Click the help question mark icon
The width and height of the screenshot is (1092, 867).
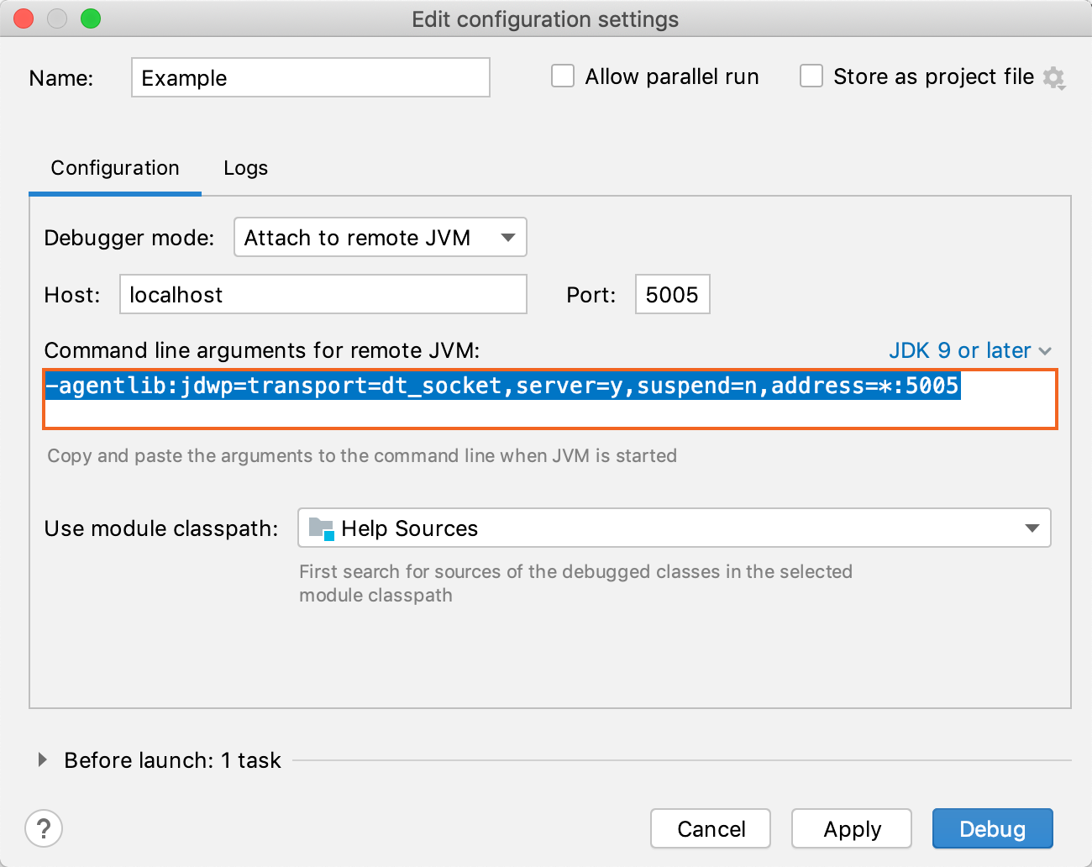pyautogui.click(x=44, y=829)
